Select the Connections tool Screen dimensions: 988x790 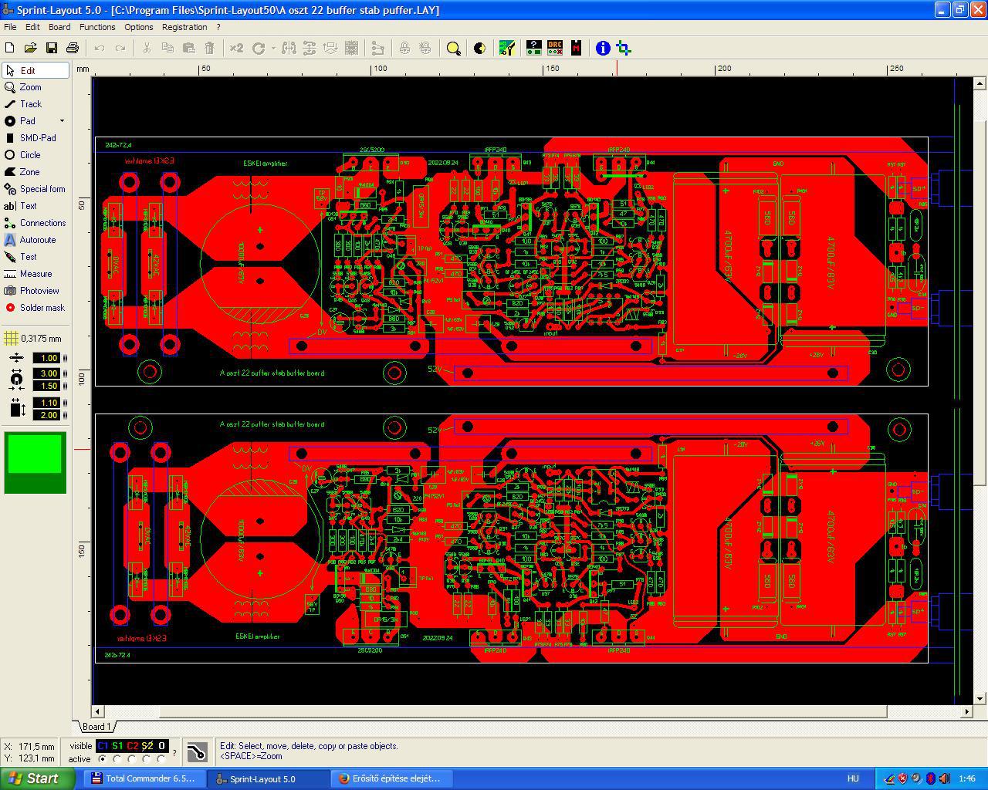tap(36, 223)
